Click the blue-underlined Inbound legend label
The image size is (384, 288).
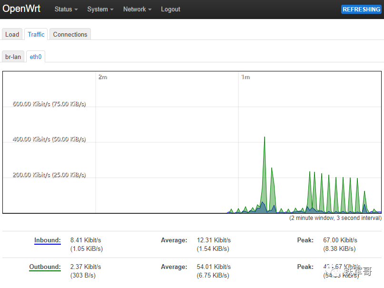48,240
